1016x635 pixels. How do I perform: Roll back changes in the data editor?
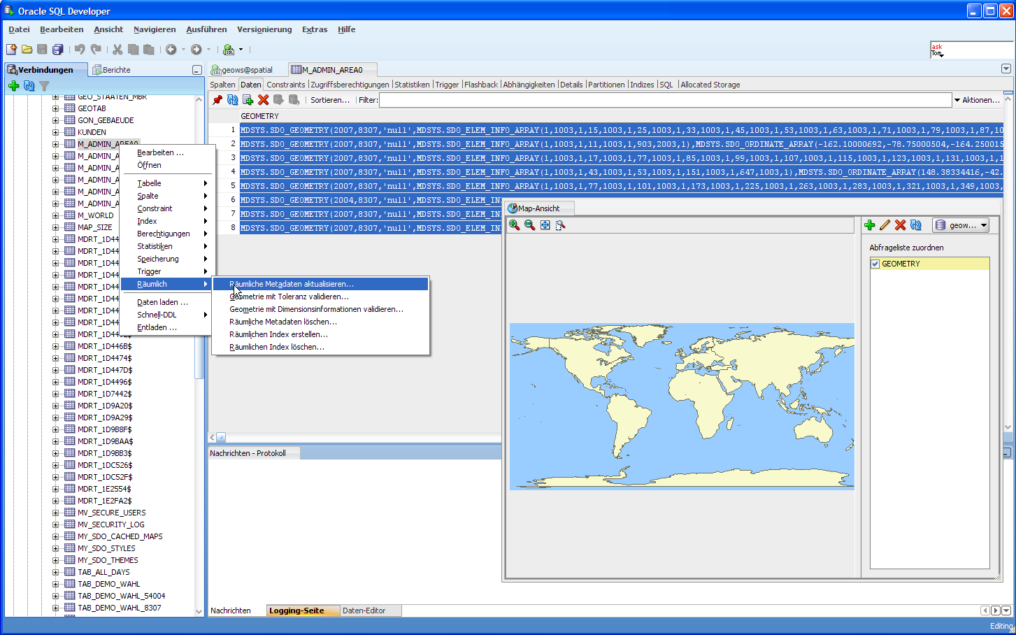[295, 100]
